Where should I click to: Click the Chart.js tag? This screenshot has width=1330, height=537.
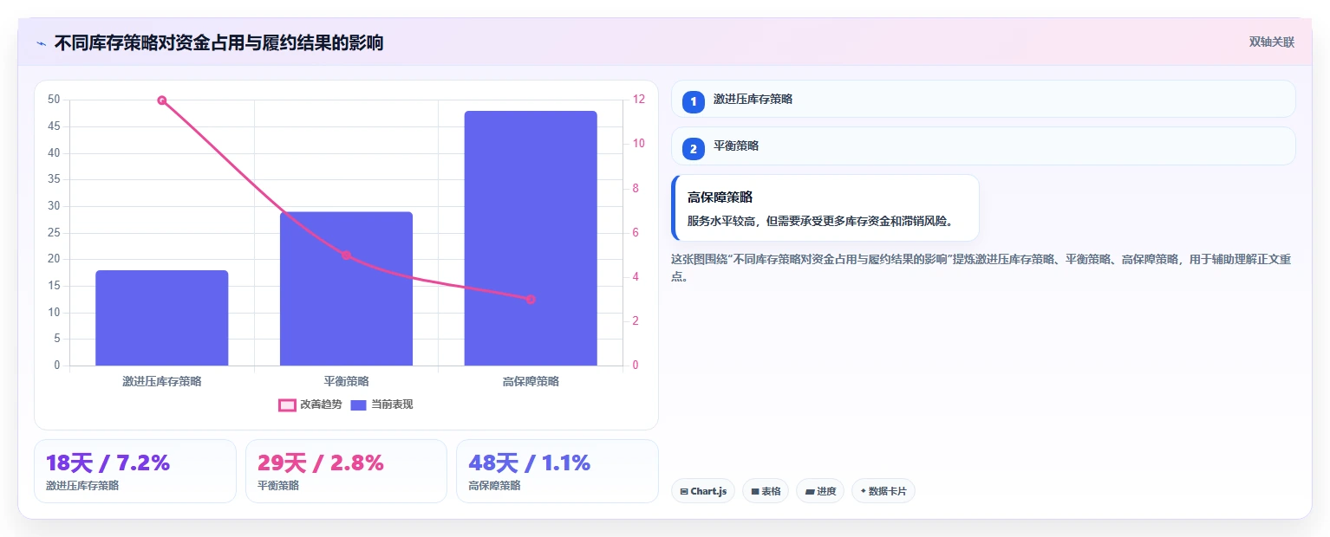703,491
